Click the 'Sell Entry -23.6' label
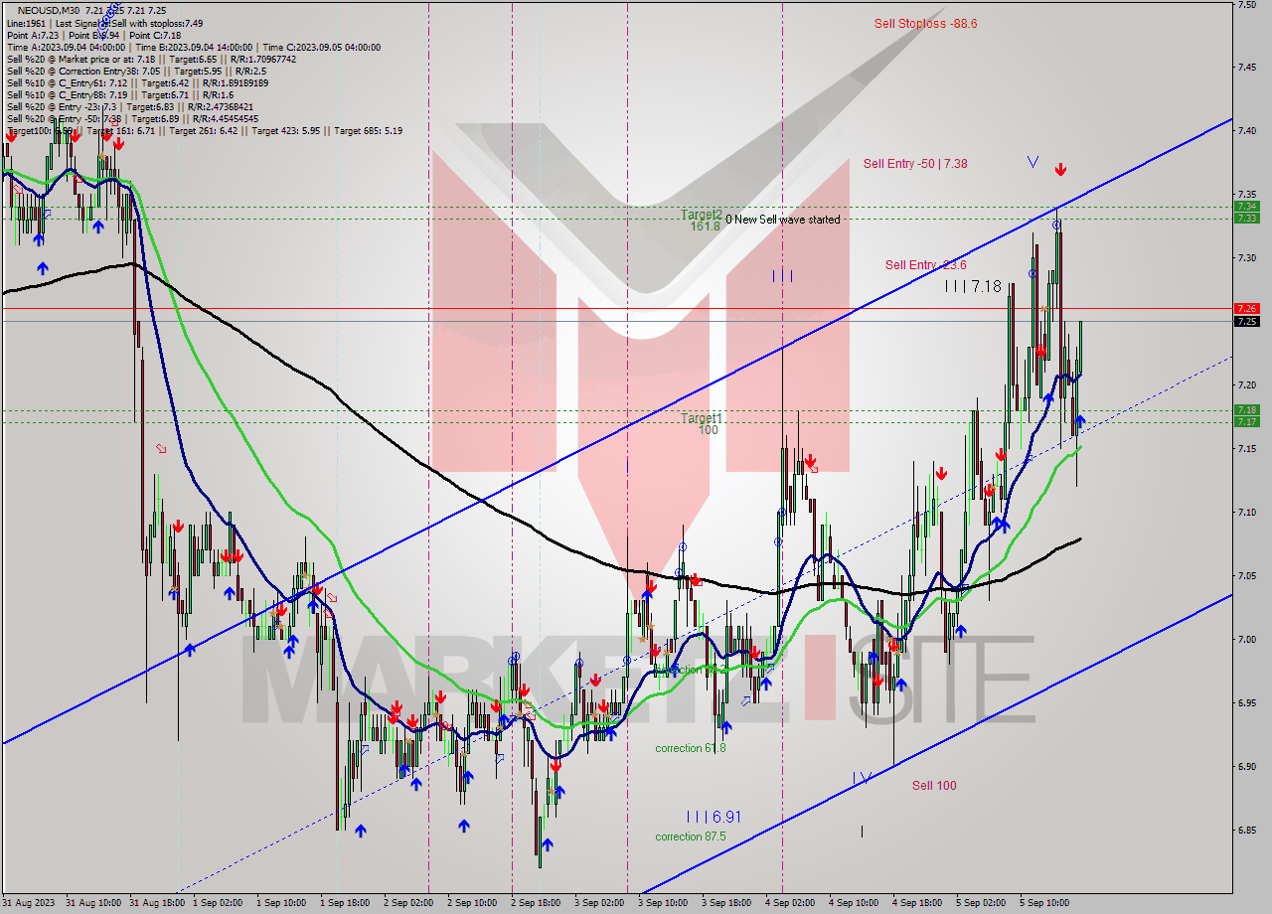Screen dimensions: 1272x914 click(x=926, y=264)
